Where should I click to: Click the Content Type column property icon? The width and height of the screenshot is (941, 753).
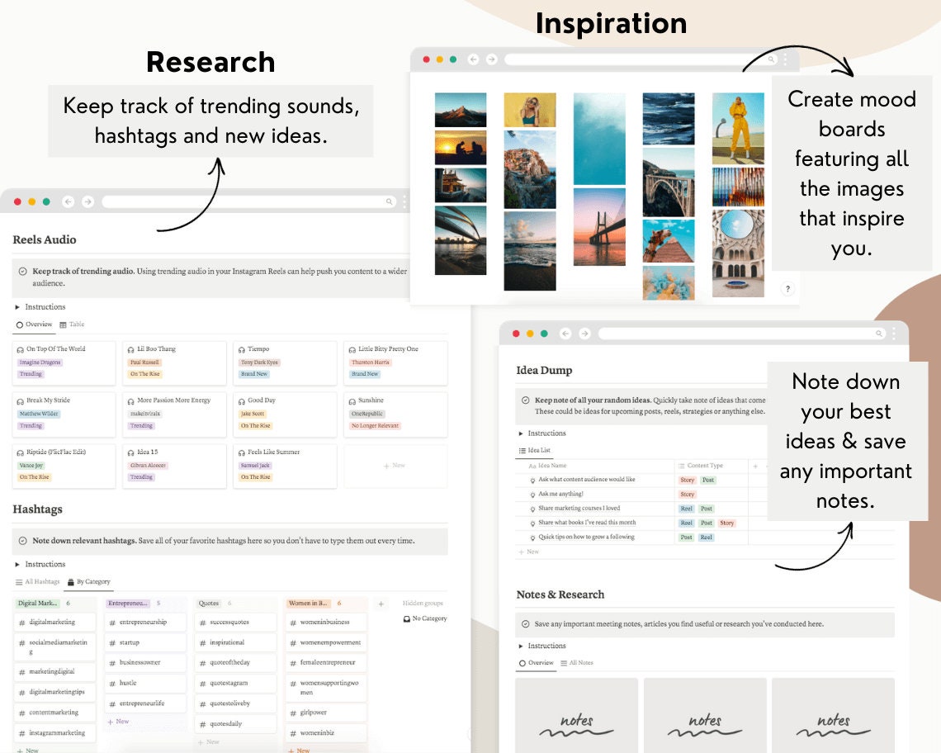click(681, 466)
